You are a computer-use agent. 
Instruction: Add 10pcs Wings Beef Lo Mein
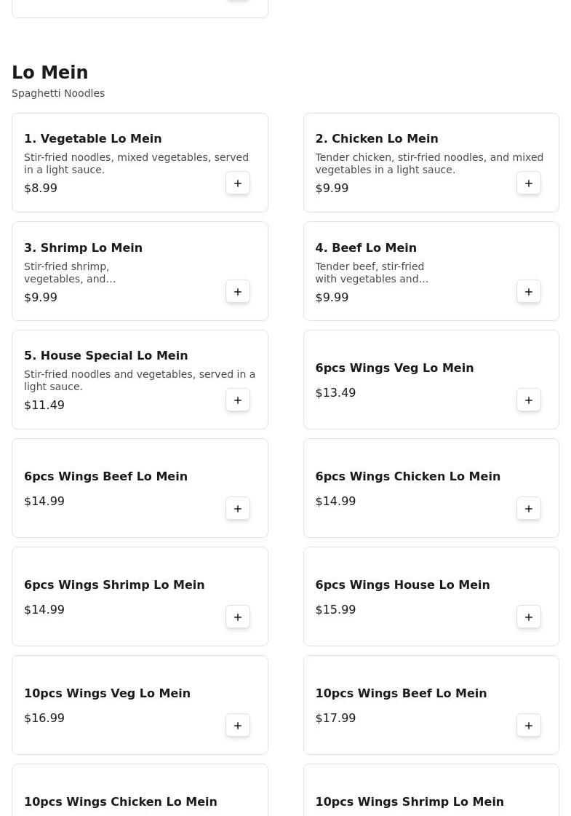click(529, 726)
